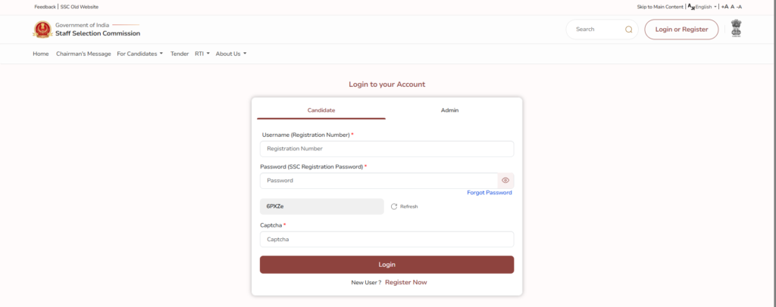
Task: Click the maroon Login button
Action: pyautogui.click(x=386, y=265)
